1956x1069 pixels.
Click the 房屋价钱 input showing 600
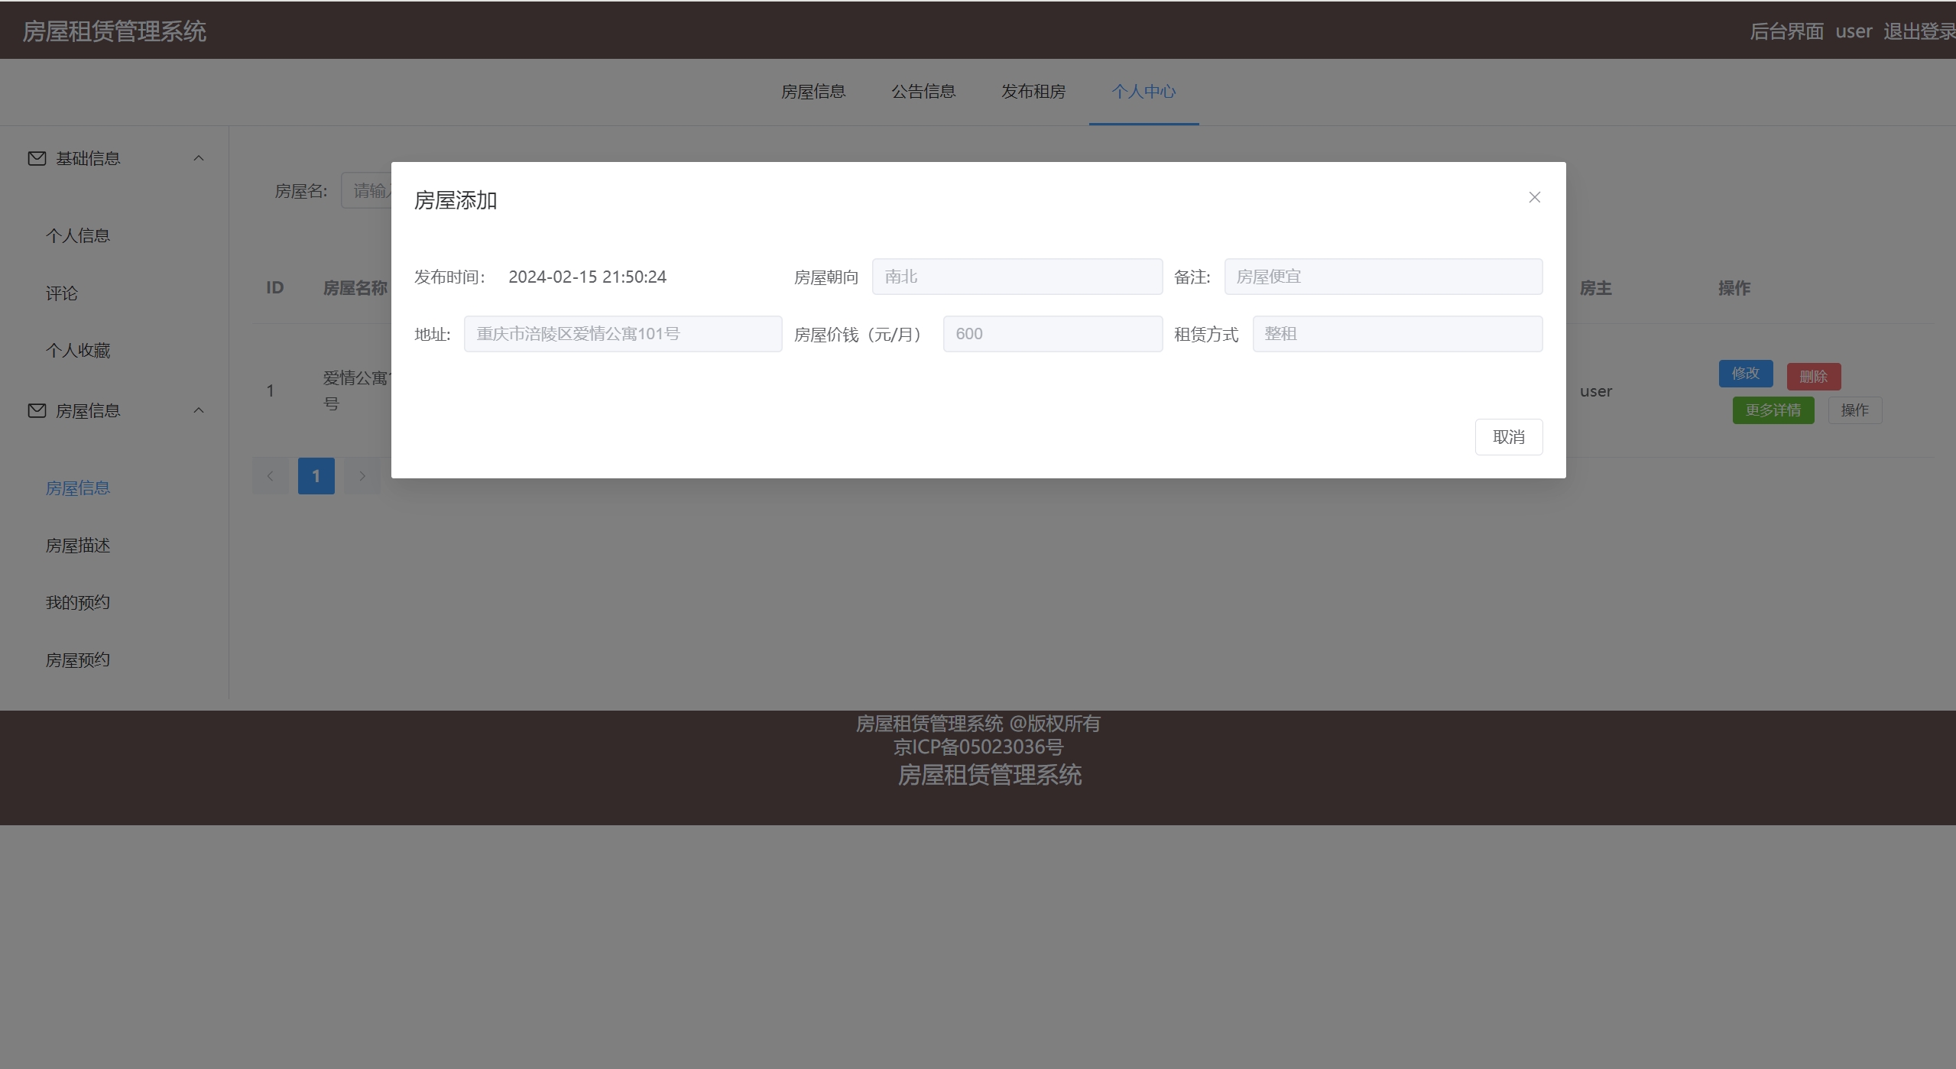pos(1052,334)
